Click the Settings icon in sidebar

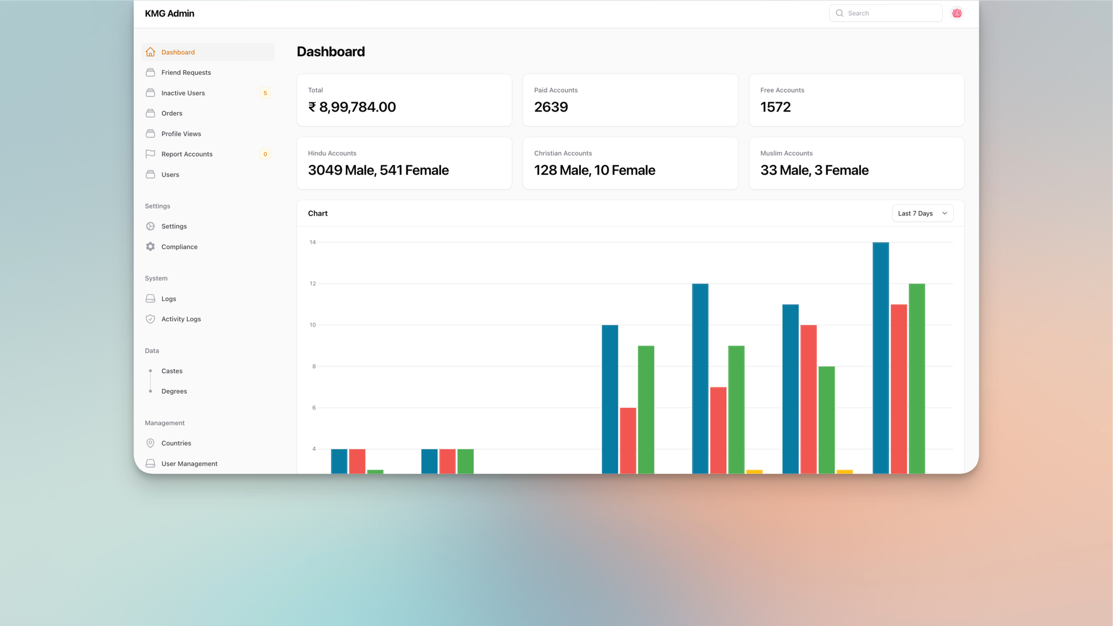coord(150,226)
